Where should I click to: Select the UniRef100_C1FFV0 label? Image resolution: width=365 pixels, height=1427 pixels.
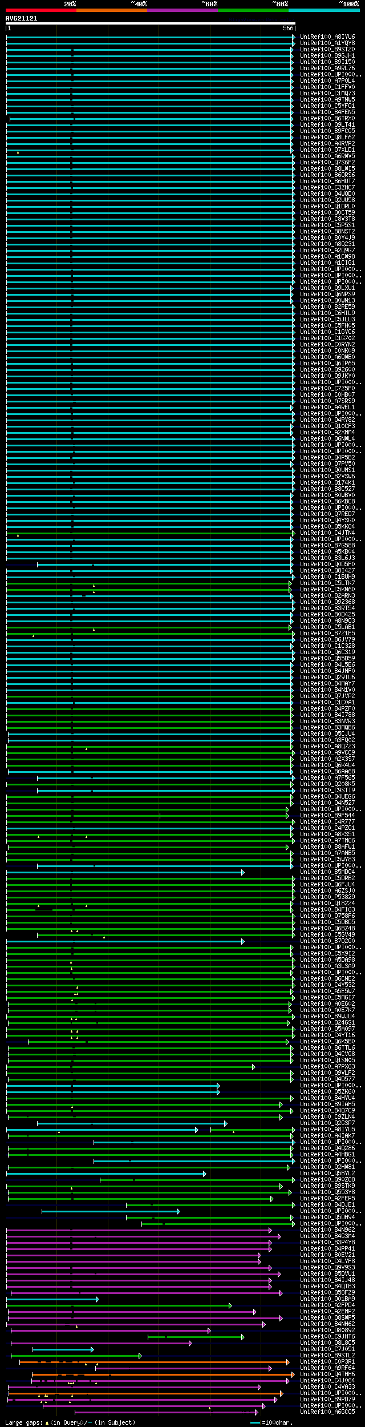pos(327,87)
